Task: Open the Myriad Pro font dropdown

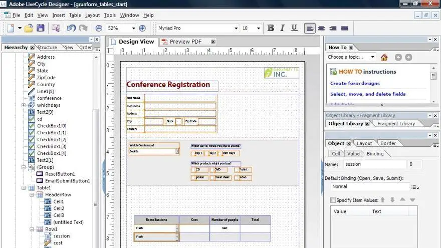Action: click(x=236, y=28)
